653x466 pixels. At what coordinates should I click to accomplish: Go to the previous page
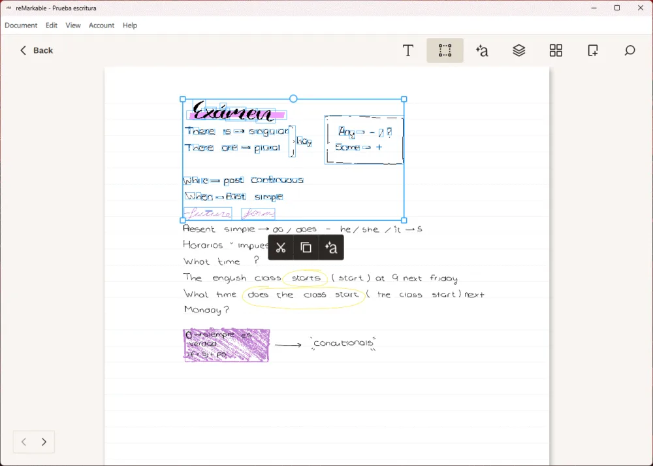pyautogui.click(x=24, y=442)
